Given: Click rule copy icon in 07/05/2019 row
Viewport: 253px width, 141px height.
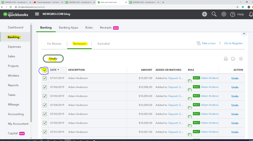Looking at the screenshot, I should (x=190, y=99).
